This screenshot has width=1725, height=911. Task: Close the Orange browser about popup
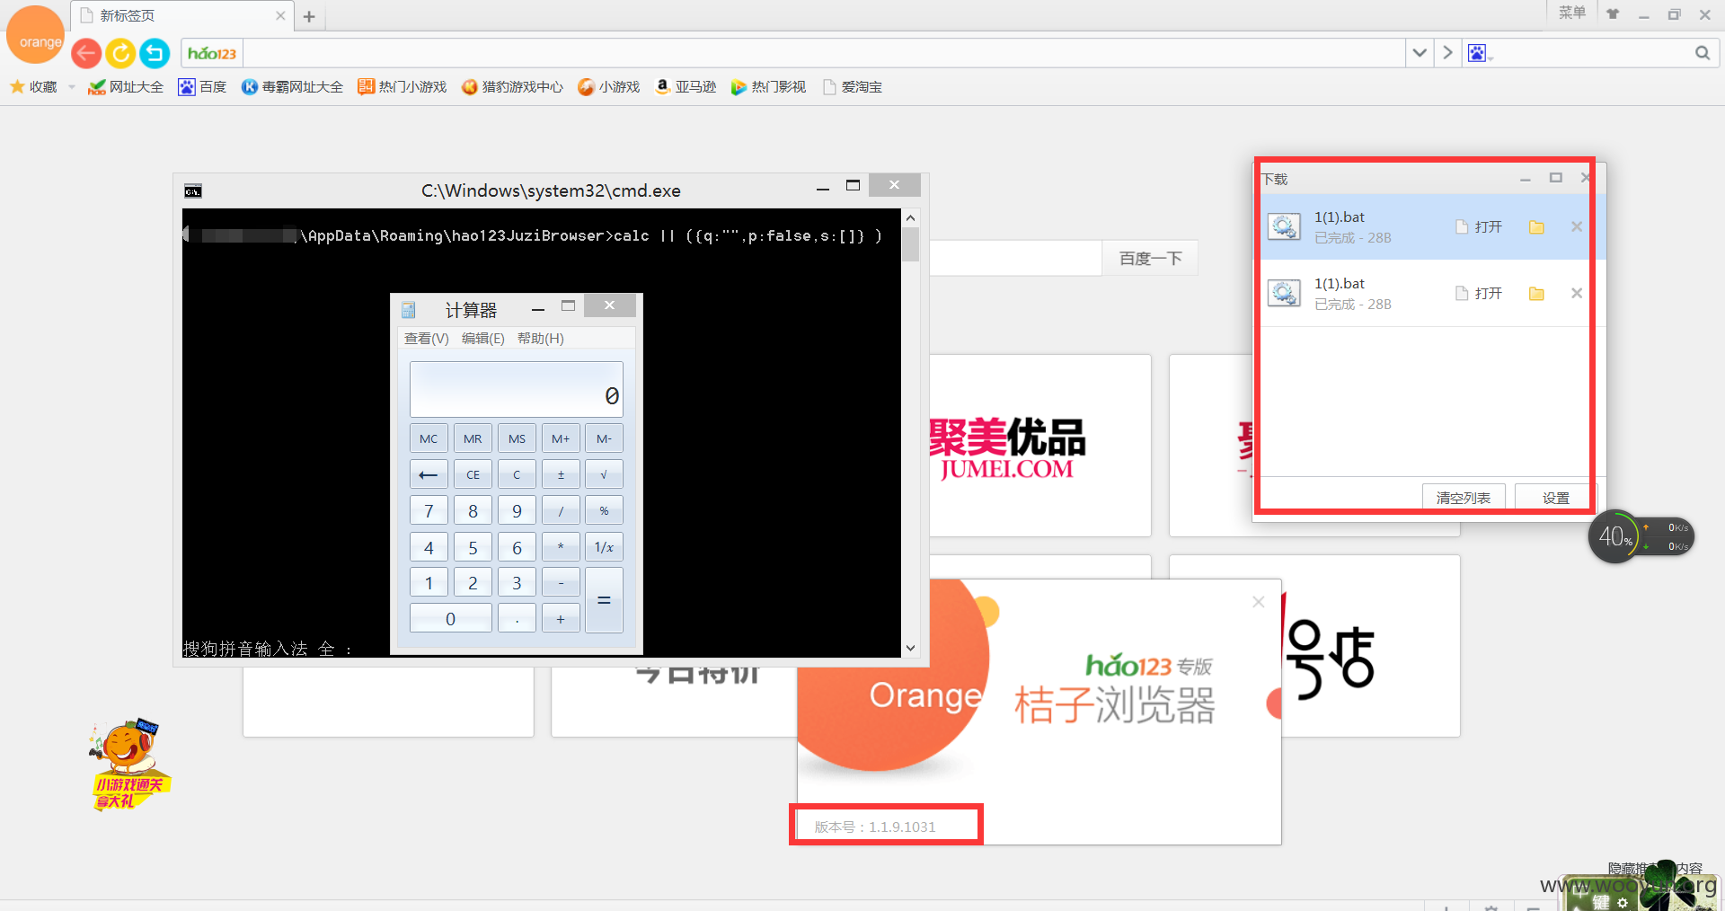tap(1258, 602)
